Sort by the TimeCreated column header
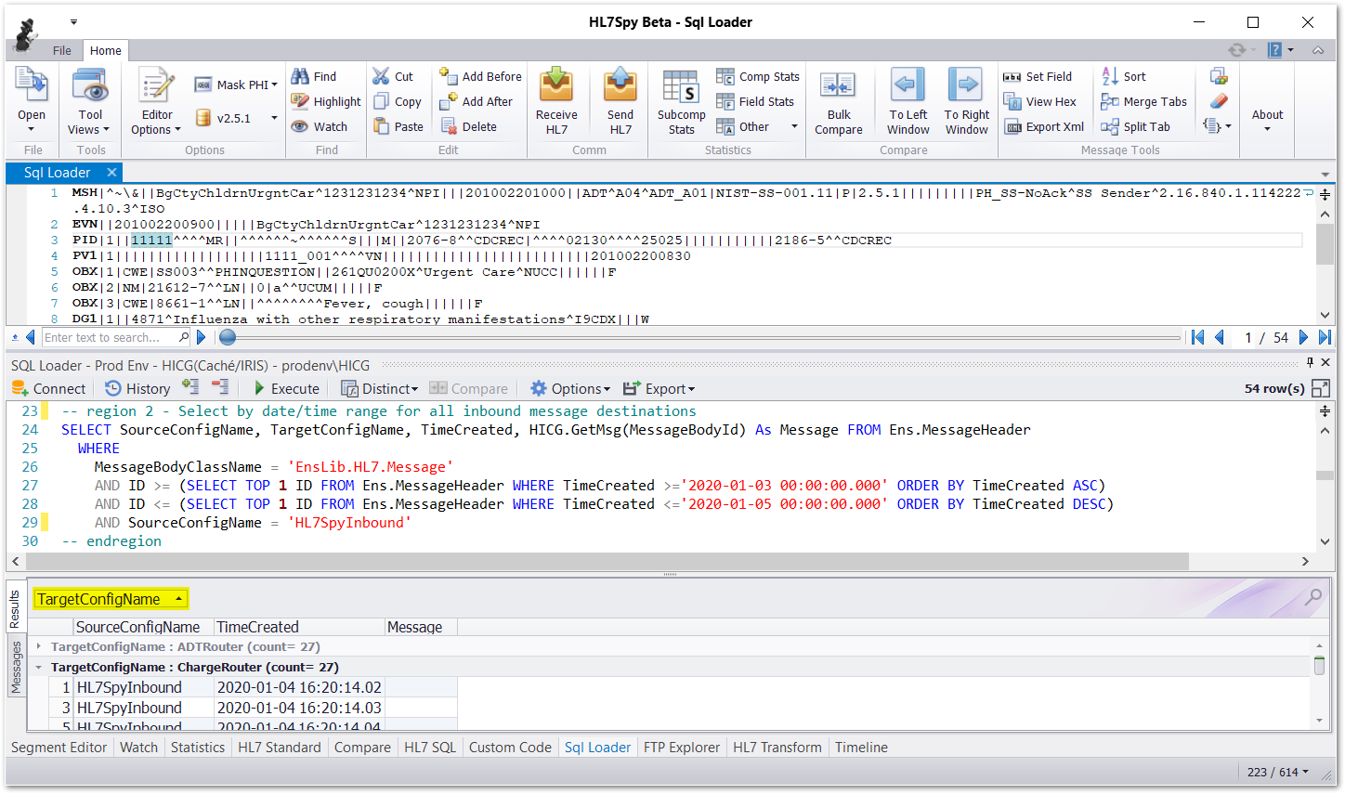1345x794 pixels. 299,627
